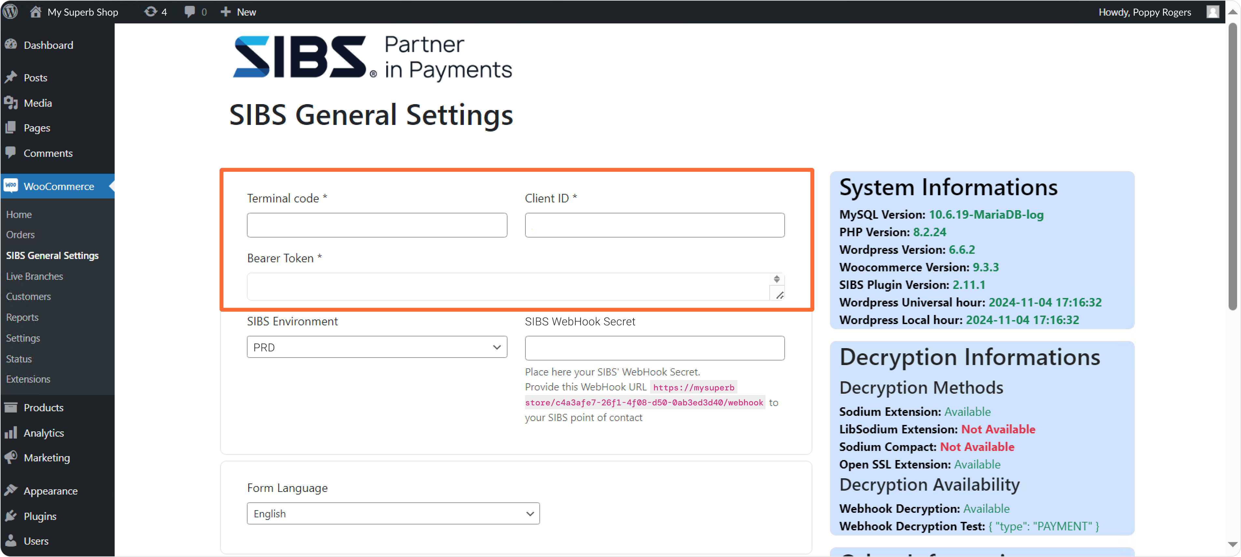Click the WordPress logo icon
Image resolution: width=1241 pixels, height=557 pixels.
(x=11, y=11)
